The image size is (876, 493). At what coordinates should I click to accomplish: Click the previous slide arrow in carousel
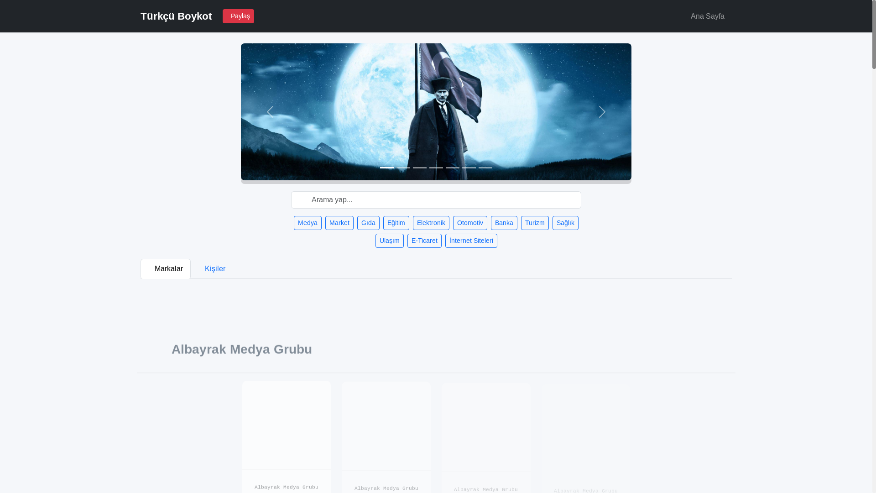point(270,112)
